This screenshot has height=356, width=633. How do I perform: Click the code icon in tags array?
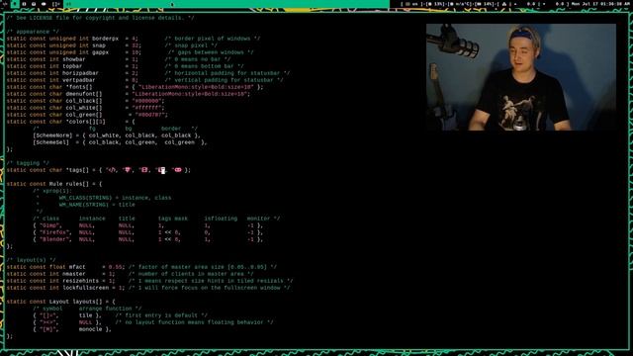(x=111, y=170)
